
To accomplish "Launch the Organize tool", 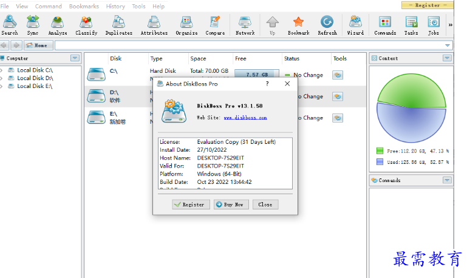I will (x=186, y=25).
